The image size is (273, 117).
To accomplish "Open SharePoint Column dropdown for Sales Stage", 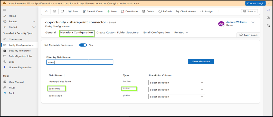I will coord(176,97).
